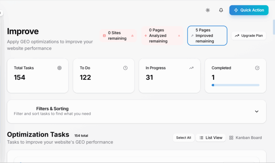Expand the Filters & Sorting chevron
275x163 pixels.
(256, 111)
